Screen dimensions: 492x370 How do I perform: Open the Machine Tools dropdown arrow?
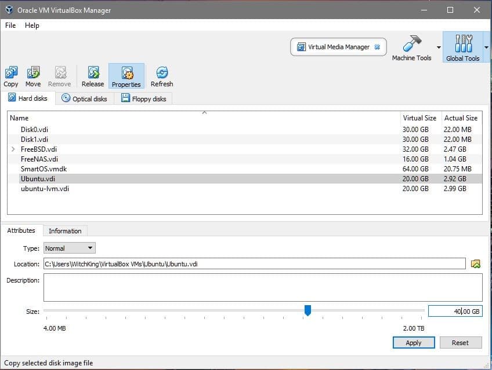tap(439, 47)
